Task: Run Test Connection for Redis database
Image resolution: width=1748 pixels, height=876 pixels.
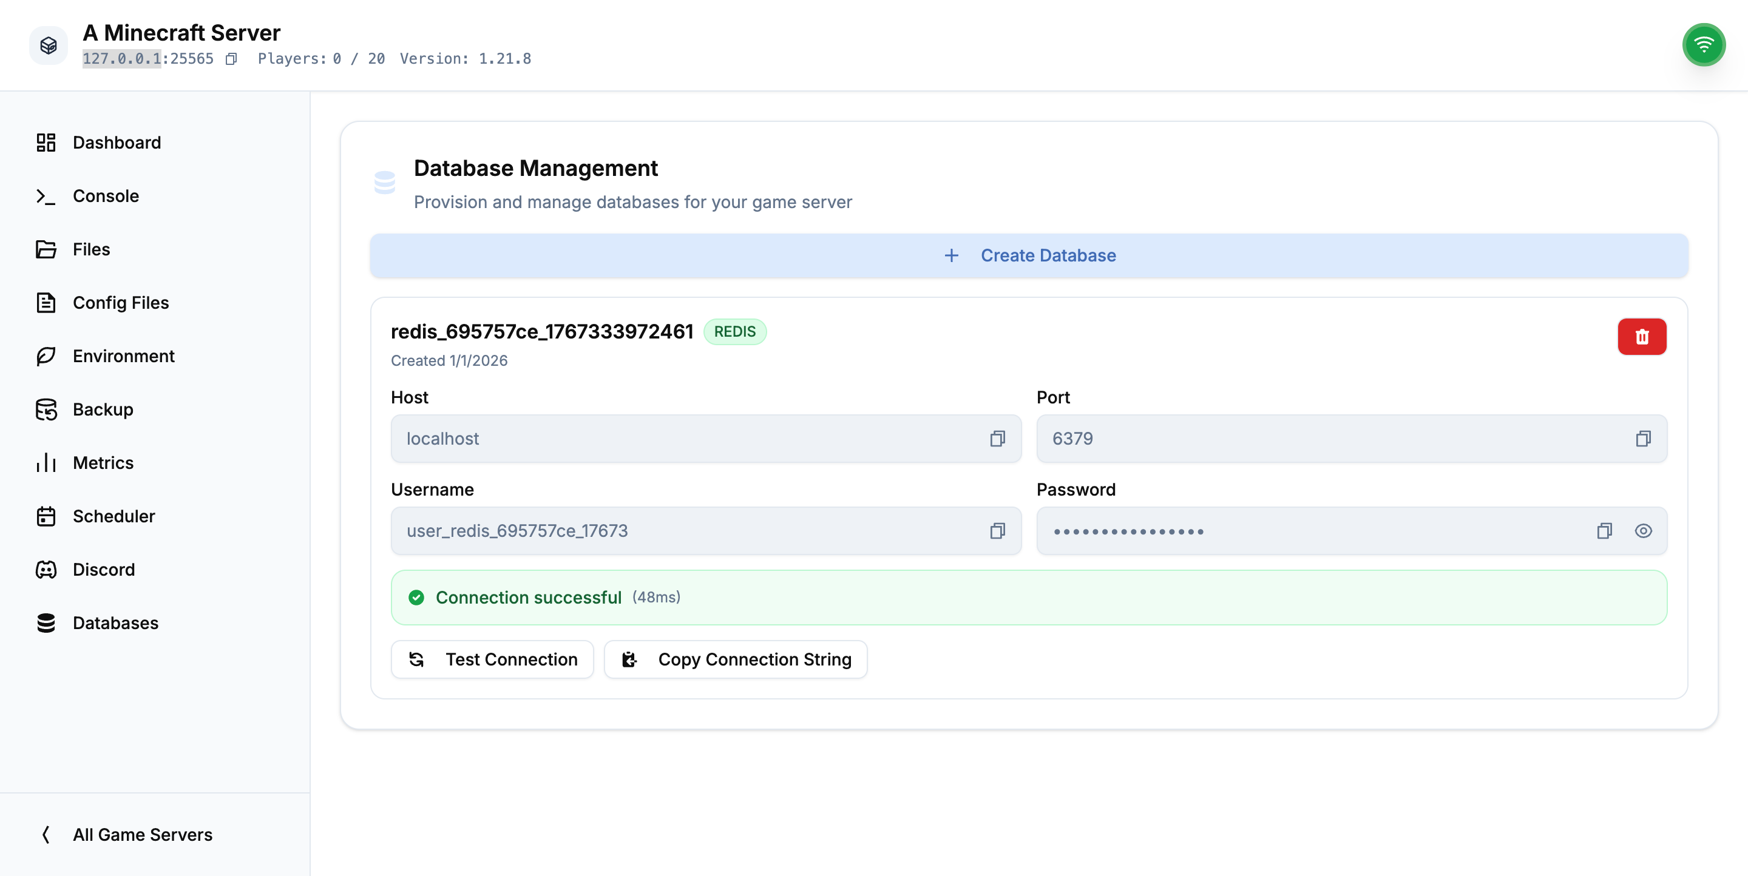Action: point(492,659)
